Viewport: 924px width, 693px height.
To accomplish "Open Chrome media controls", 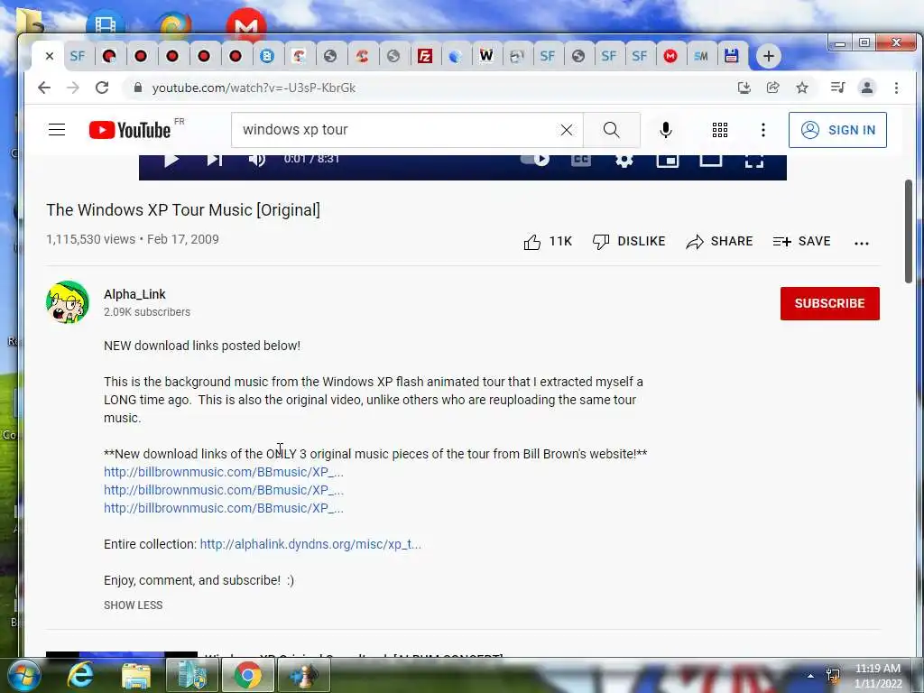I will (837, 88).
